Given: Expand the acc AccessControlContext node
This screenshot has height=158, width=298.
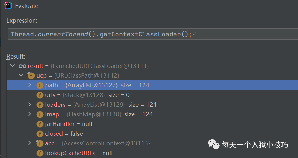Looking at the screenshot, I should [30, 143].
